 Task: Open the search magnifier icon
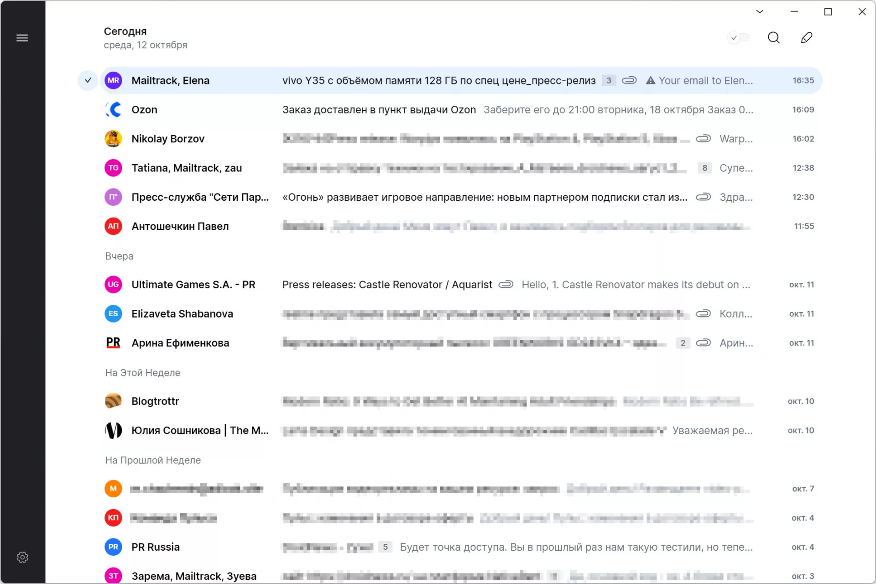tap(774, 38)
